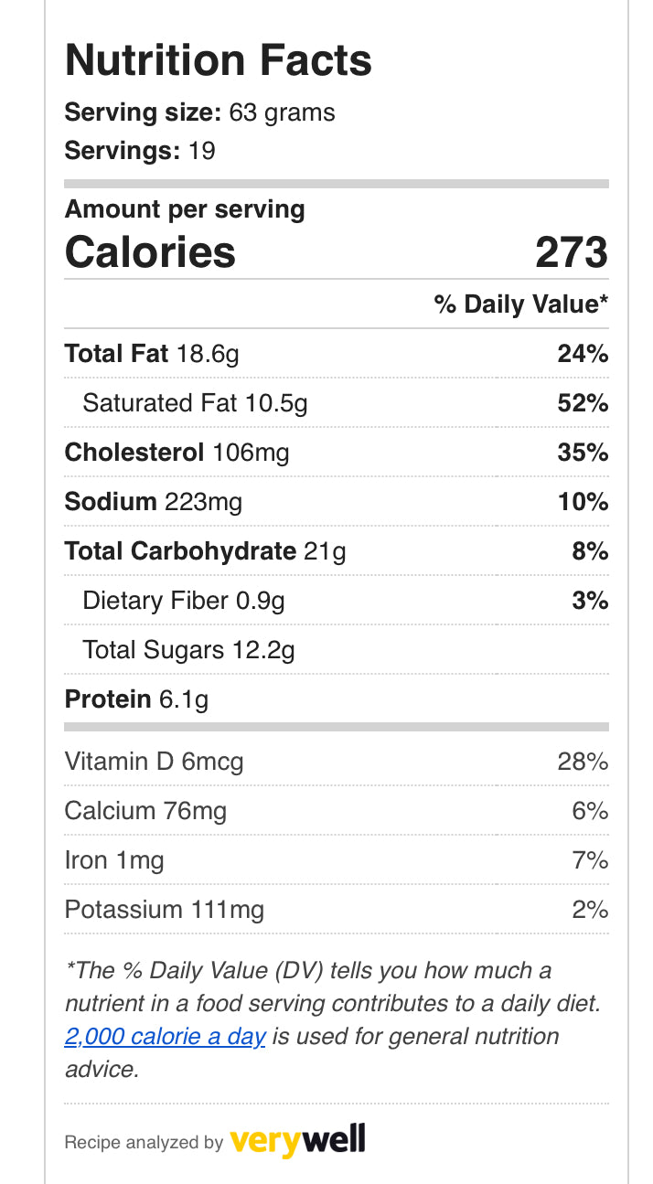Screen dimensions: 653x1184
Task: Select Total Carbohydrate 21g label
Action: [x=205, y=551]
